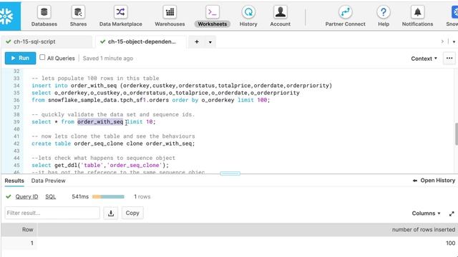Expand results to full screen
Screen dimensions: 458x257
452,213
